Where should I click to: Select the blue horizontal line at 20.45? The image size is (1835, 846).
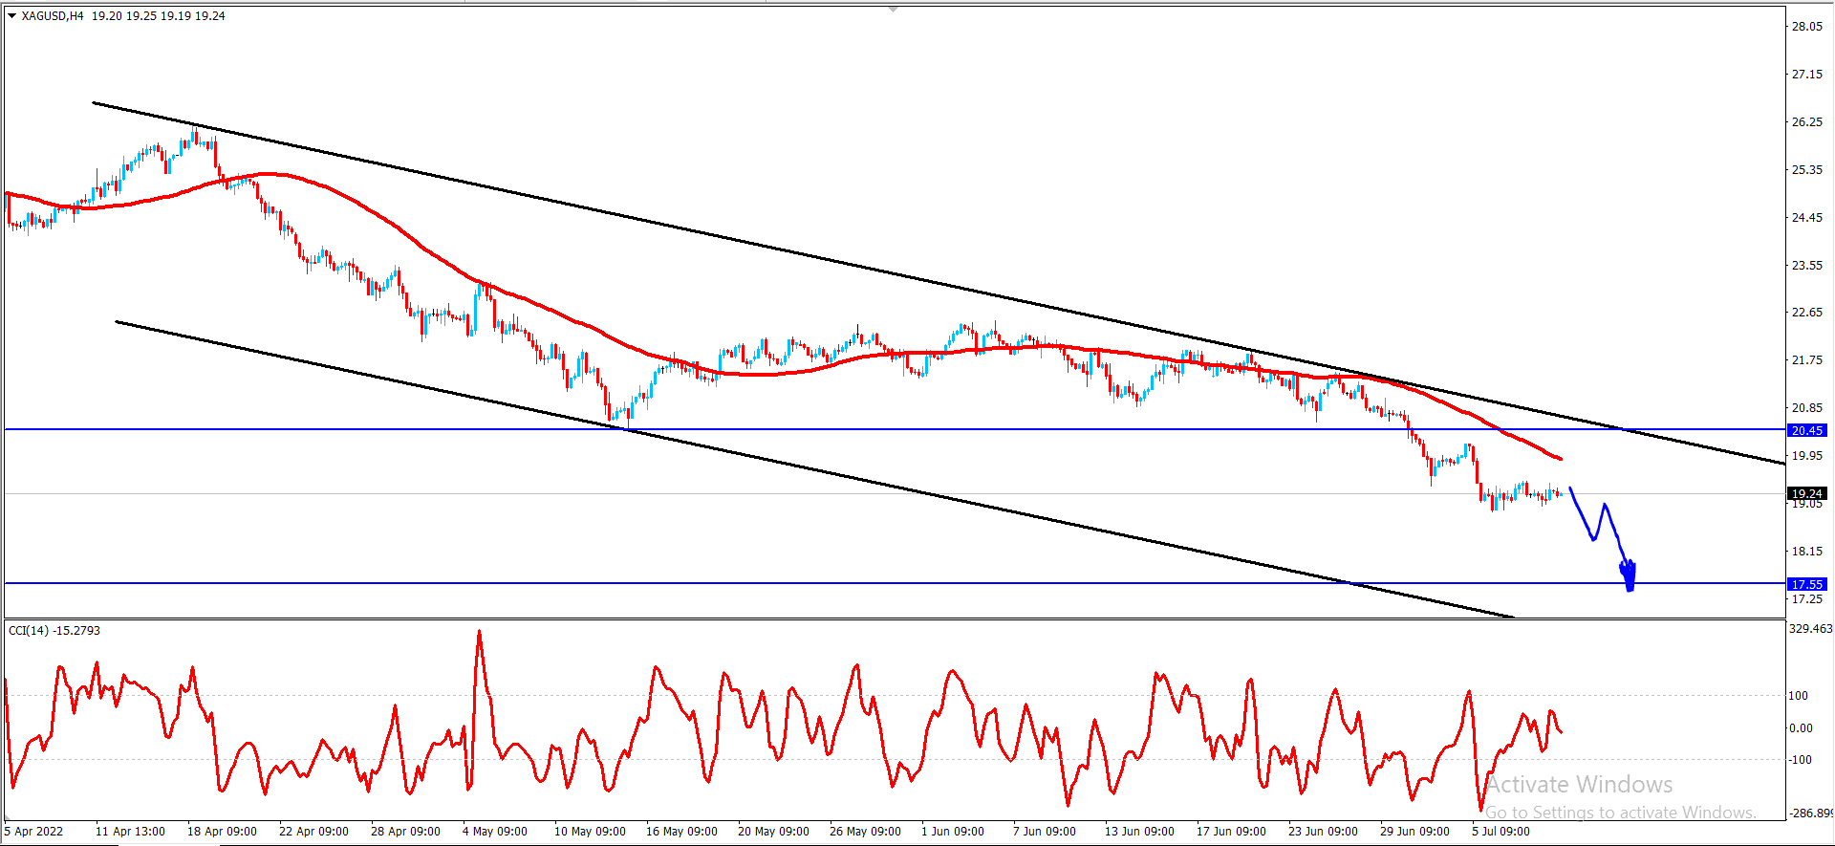895,429
